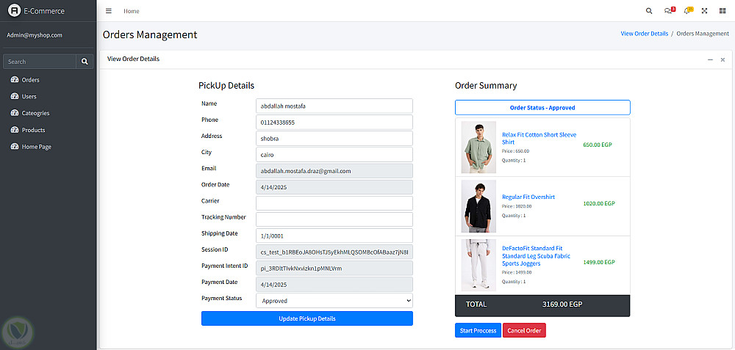Click the sidebar search magnifier button

[85, 62]
